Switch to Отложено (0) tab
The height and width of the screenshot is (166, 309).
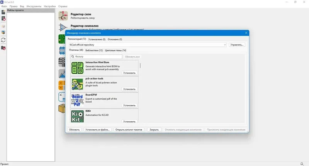(115, 39)
